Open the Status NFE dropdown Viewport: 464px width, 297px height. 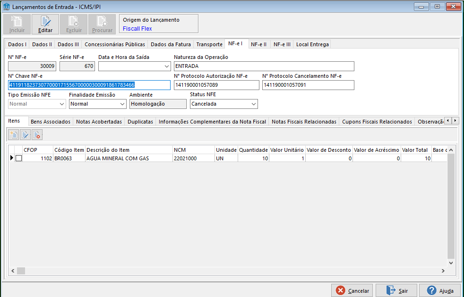[254, 104]
